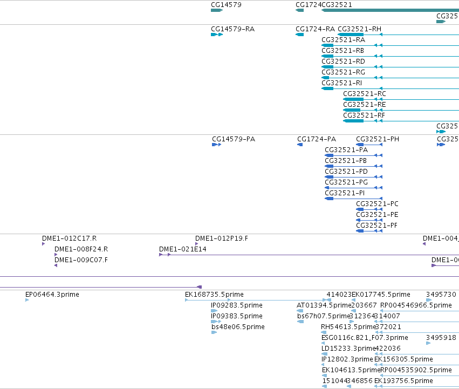
Task: Select the DME1-012C17.R clone label
Action: tap(70, 238)
